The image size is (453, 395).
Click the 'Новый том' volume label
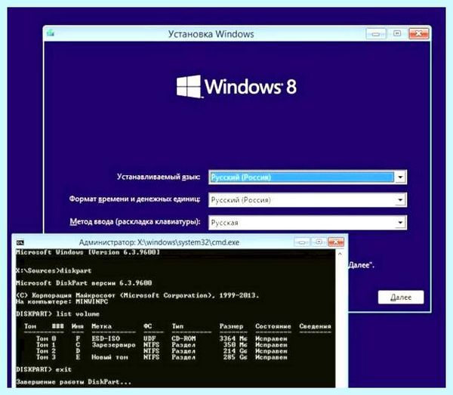click(x=109, y=357)
